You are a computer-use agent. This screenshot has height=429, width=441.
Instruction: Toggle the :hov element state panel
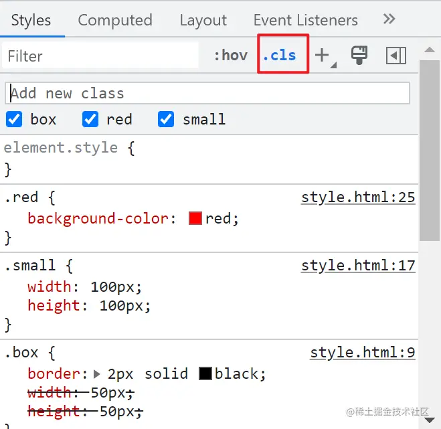(231, 55)
